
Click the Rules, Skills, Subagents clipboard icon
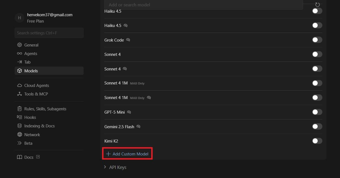[19, 109]
